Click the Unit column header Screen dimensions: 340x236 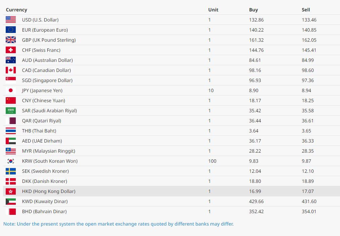213,10
